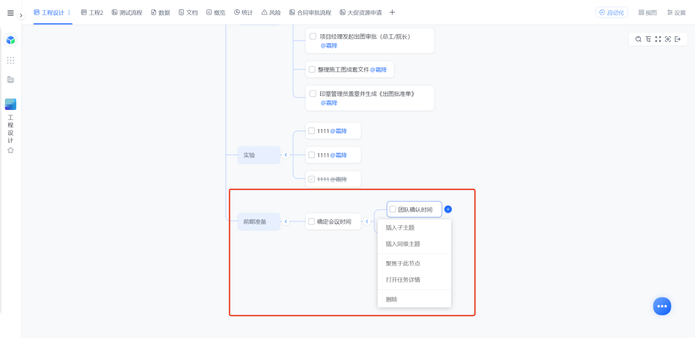695x338 pixels.
Task: Toggle fullscreen with the four-arrows icon
Action: pyautogui.click(x=658, y=39)
